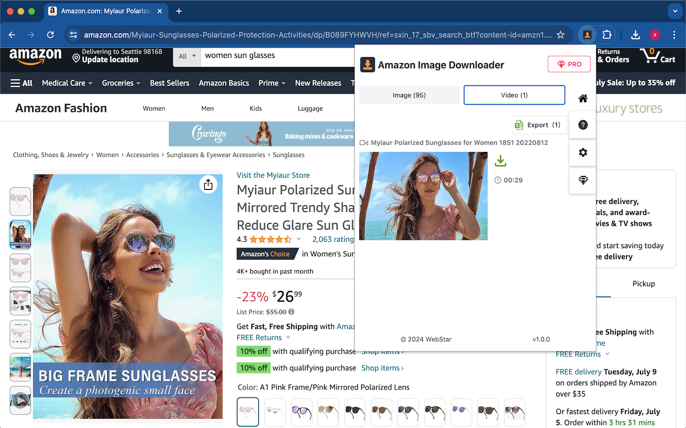Expand the star rating breakdown chevron
Screen dimensions: 686x428
pyautogui.click(x=299, y=239)
